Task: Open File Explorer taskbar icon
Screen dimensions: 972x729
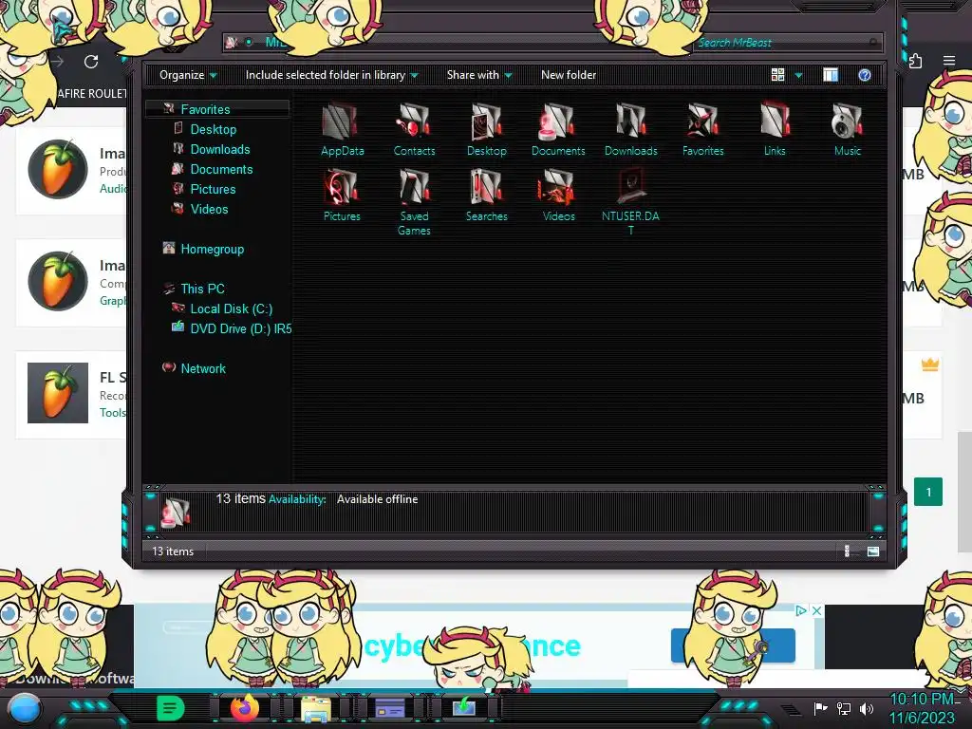Action: [x=315, y=708]
